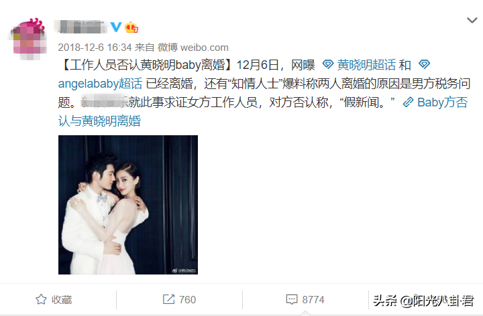Click the diamond icon before angelababy超话

[x=424, y=64]
